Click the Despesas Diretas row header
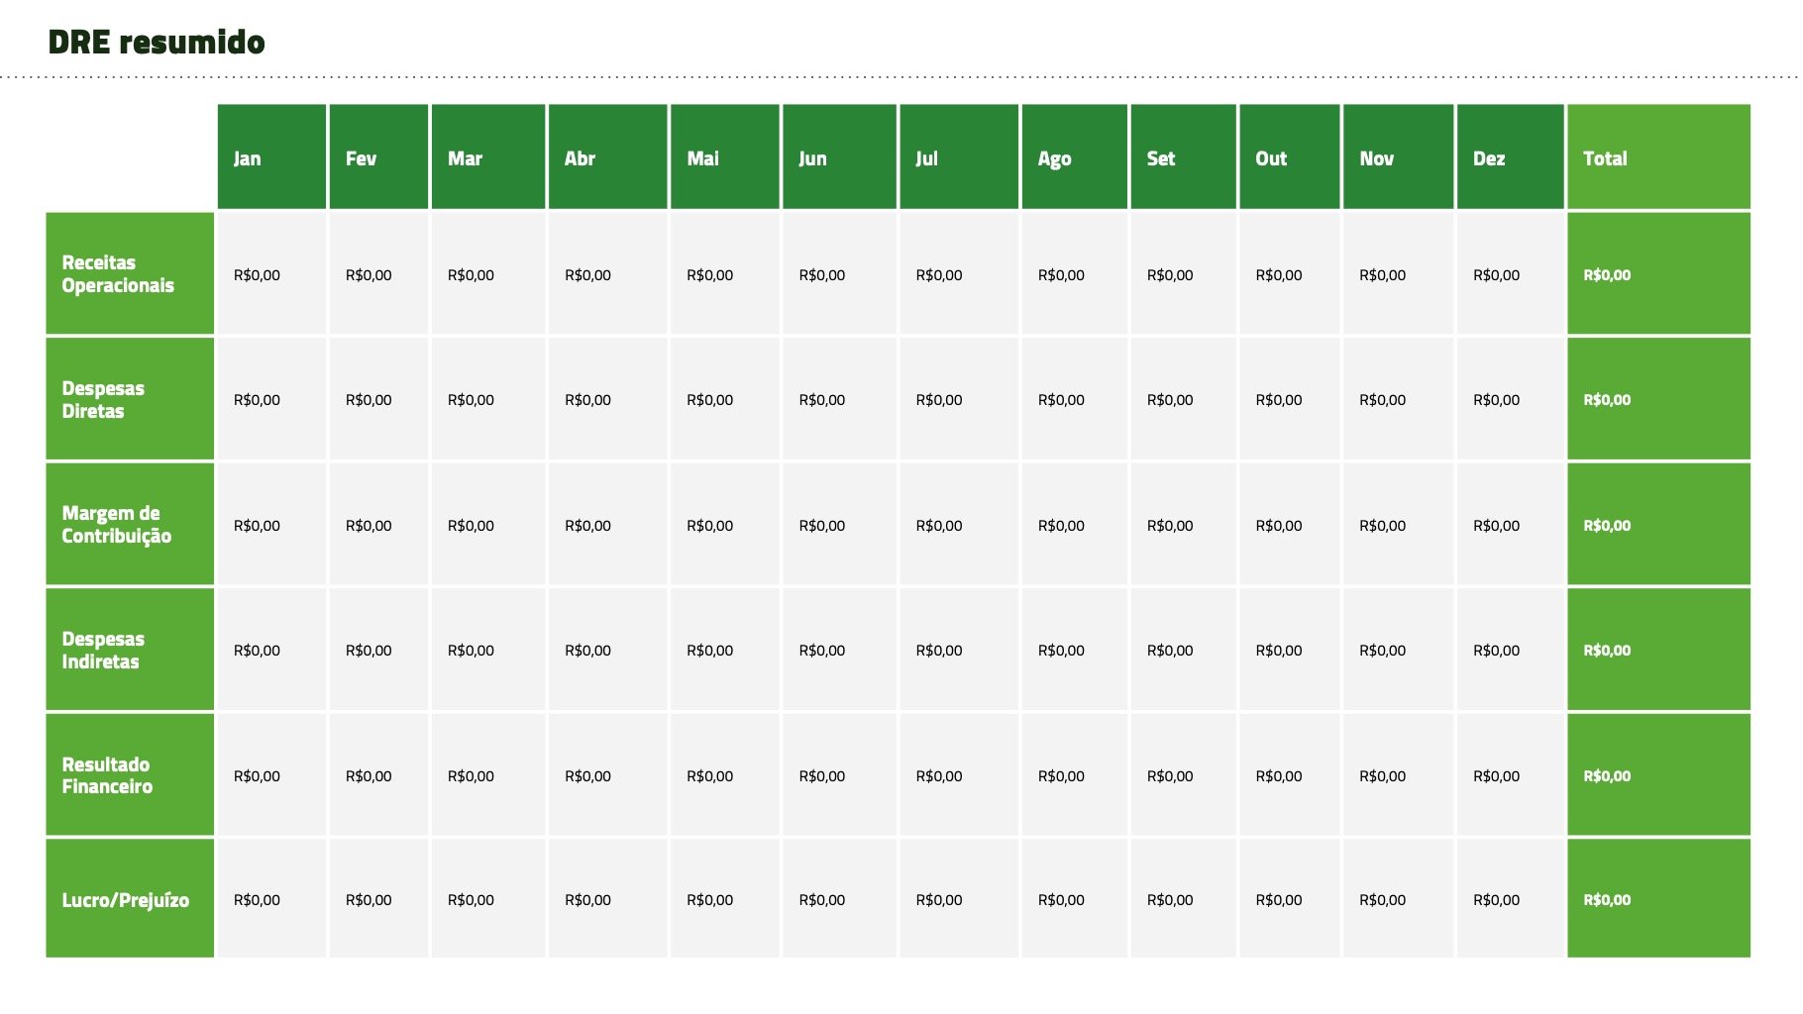 (x=130, y=399)
